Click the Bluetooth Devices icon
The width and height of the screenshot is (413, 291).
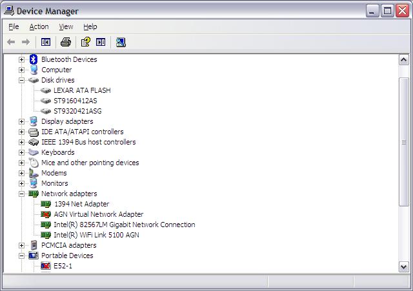34,59
